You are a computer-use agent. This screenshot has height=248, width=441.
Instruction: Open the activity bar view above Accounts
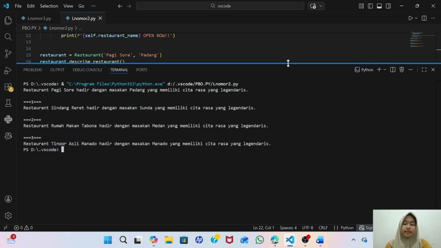pyautogui.click(x=8, y=136)
